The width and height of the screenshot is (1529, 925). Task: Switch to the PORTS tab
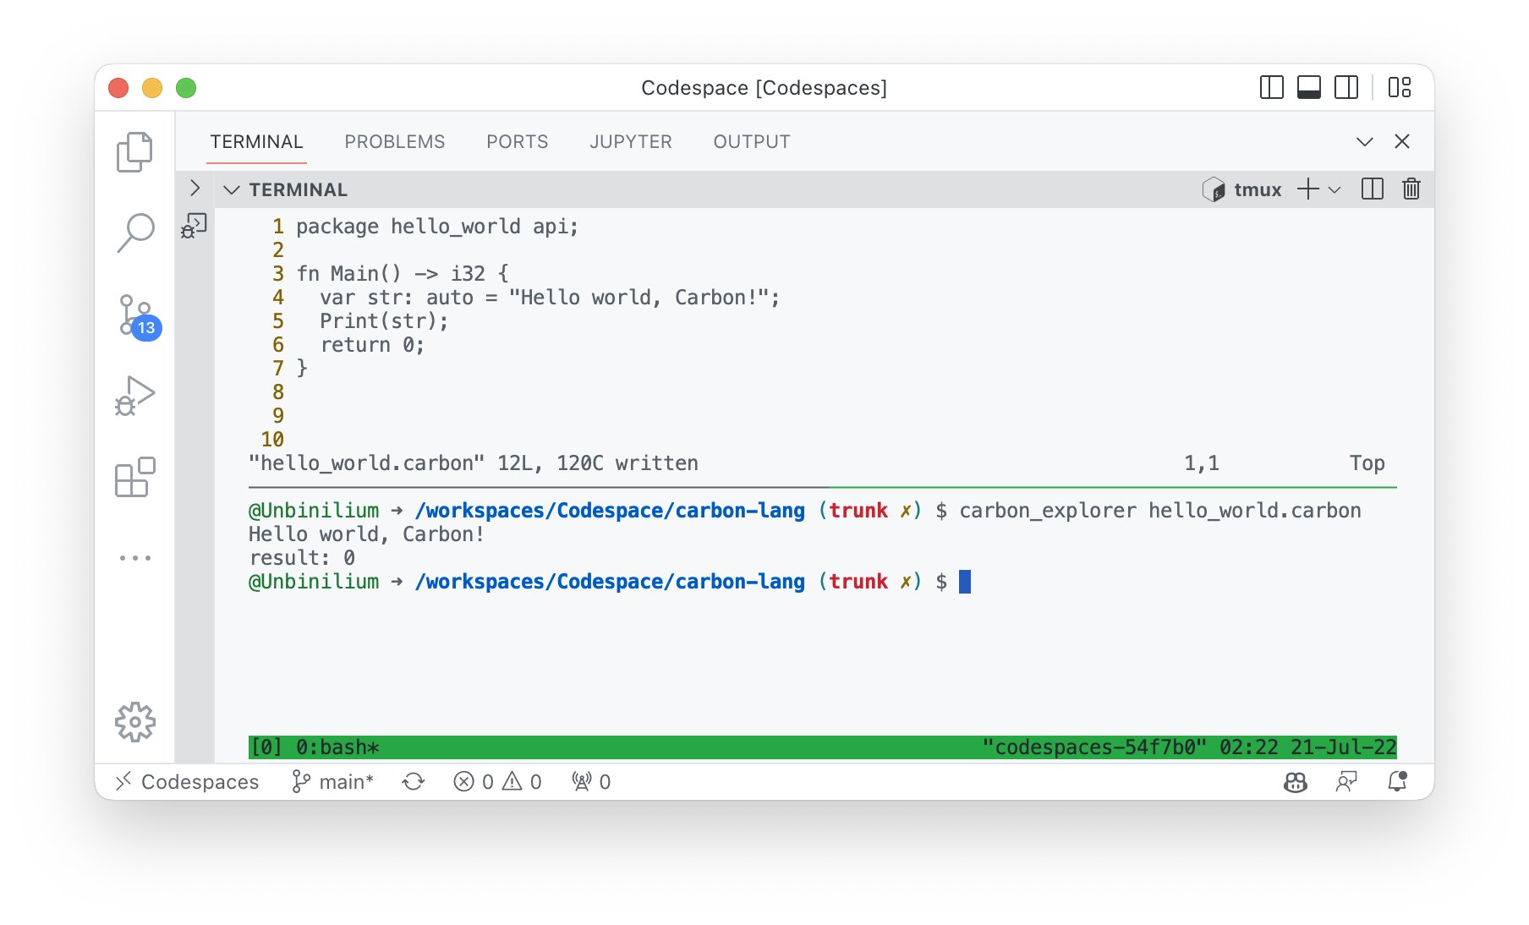point(517,142)
